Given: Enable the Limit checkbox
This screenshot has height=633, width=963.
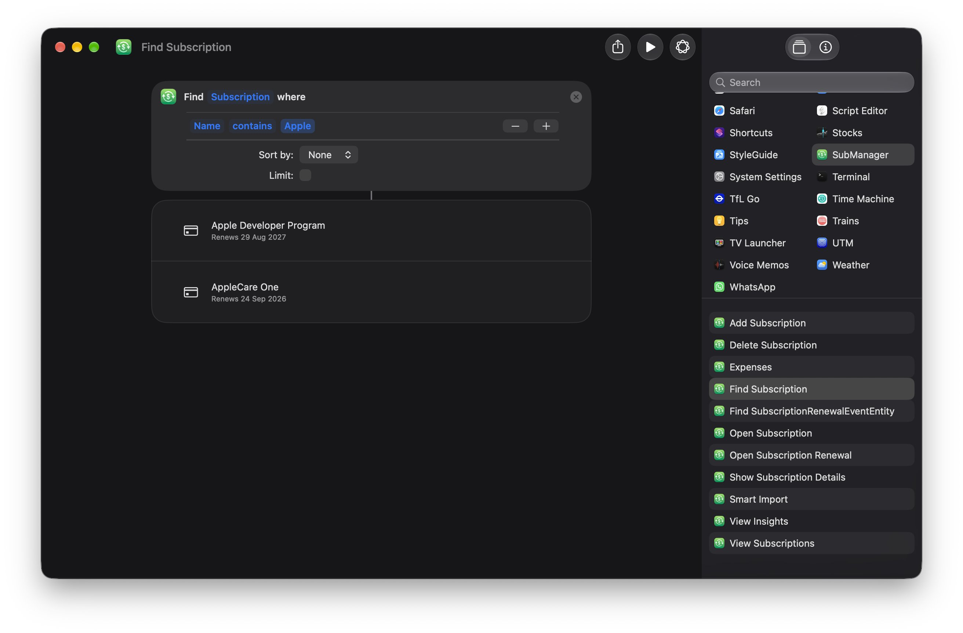Looking at the screenshot, I should [305, 175].
